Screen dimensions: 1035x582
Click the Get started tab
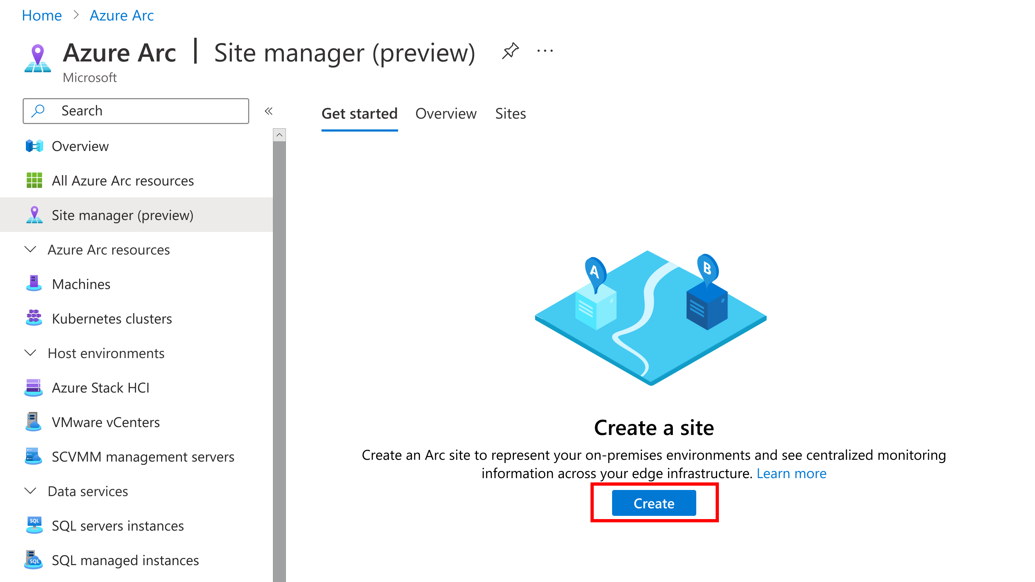click(x=358, y=113)
